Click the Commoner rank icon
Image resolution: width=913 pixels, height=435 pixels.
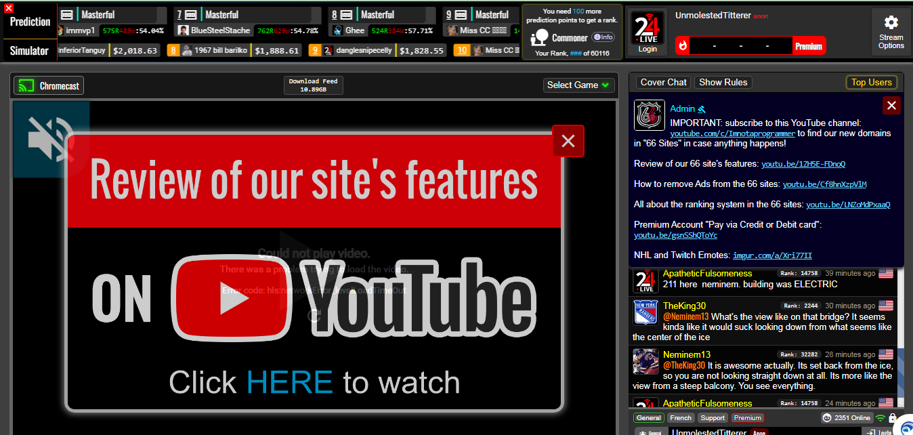pos(540,39)
